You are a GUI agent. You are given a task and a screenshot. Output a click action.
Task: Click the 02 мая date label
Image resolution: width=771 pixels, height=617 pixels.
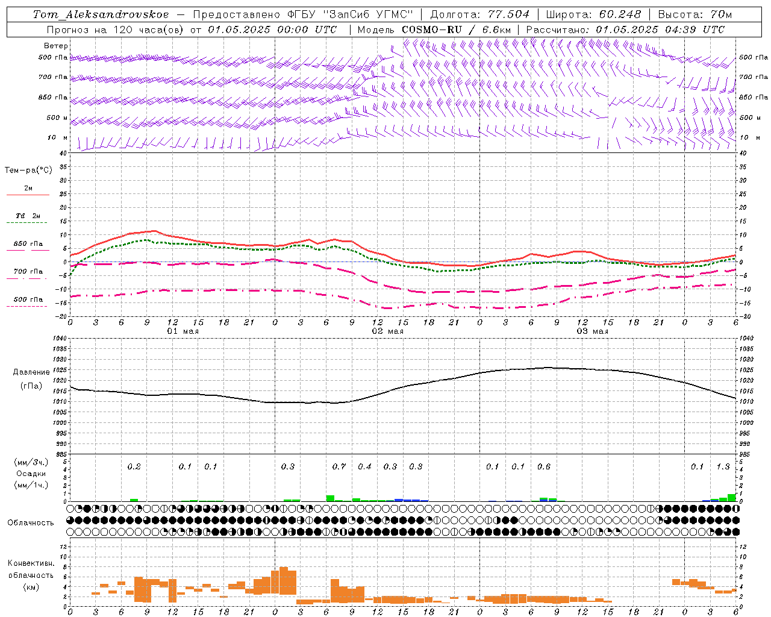387,331
